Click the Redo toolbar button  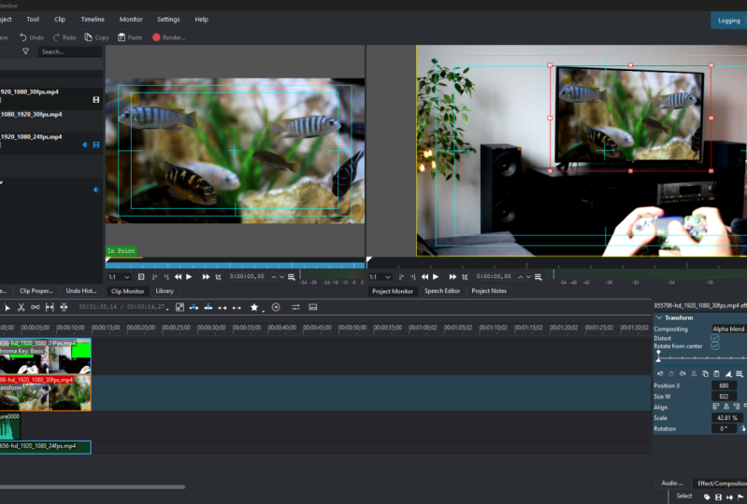pos(65,37)
